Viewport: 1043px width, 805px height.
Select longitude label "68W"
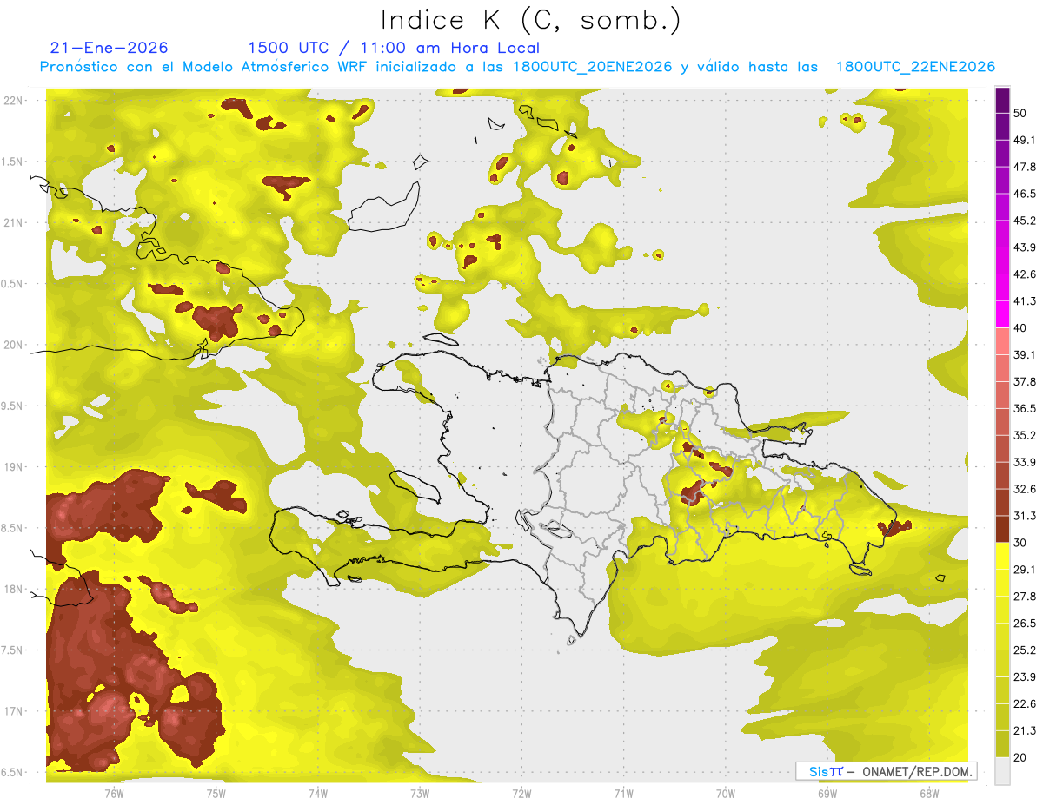tap(929, 793)
